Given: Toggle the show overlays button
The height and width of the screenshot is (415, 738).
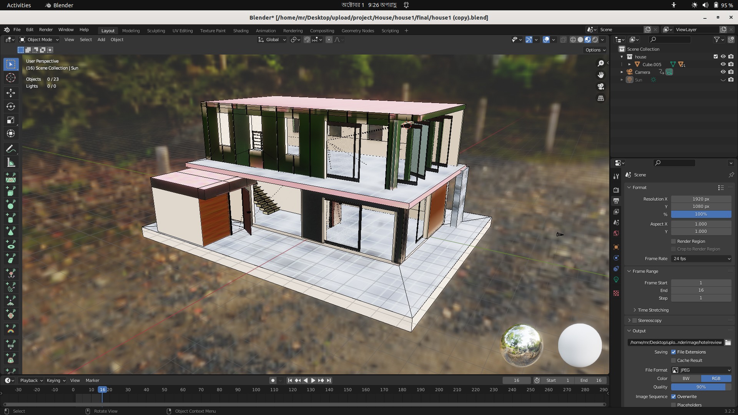Looking at the screenshot, I should pyautogui.click(x=546, y=40).
